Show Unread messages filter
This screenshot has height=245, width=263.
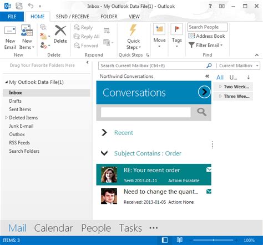point(233,77)
